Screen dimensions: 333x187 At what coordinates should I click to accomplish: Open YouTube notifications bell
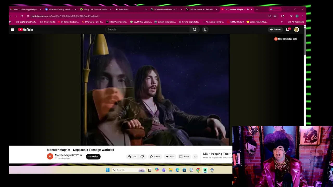point(287,30)
